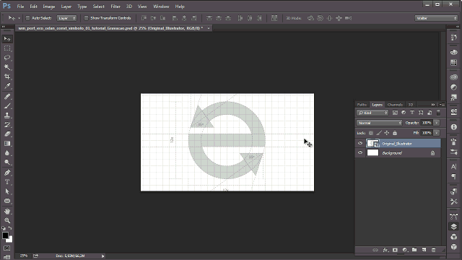Image resolution: width=462 pixels, height=260 pixels.
Task: Toggle lock position icon
Action: [x=387, y=133]
